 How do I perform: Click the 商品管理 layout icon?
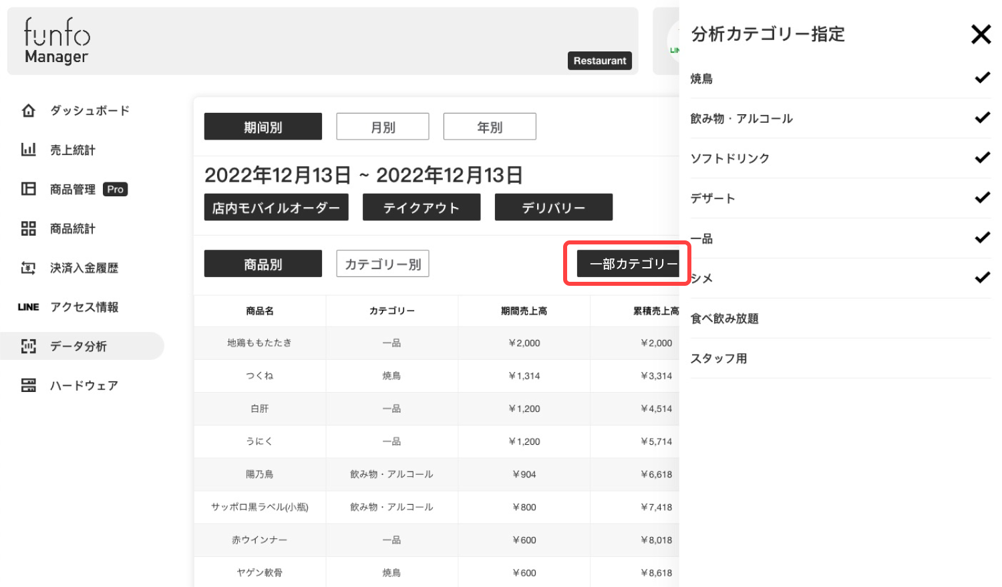[x=29, y=189]
